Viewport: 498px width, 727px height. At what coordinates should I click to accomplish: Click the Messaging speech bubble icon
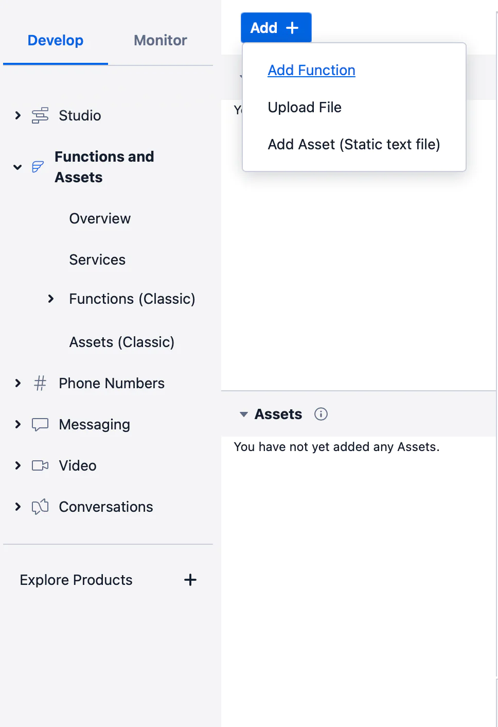pos(40,424)
